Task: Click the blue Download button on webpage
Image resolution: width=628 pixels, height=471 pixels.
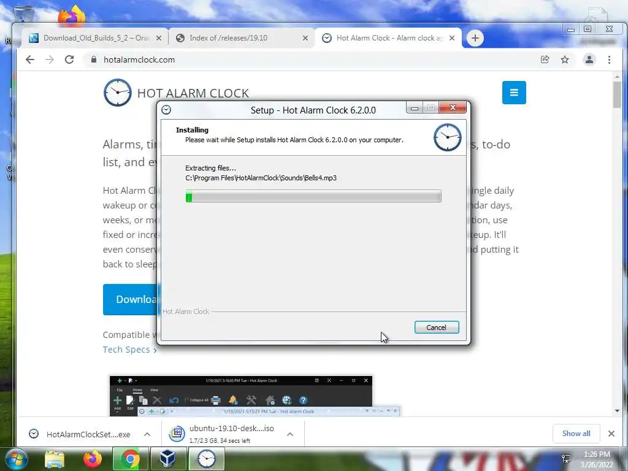Action: [x=131, y=299]
